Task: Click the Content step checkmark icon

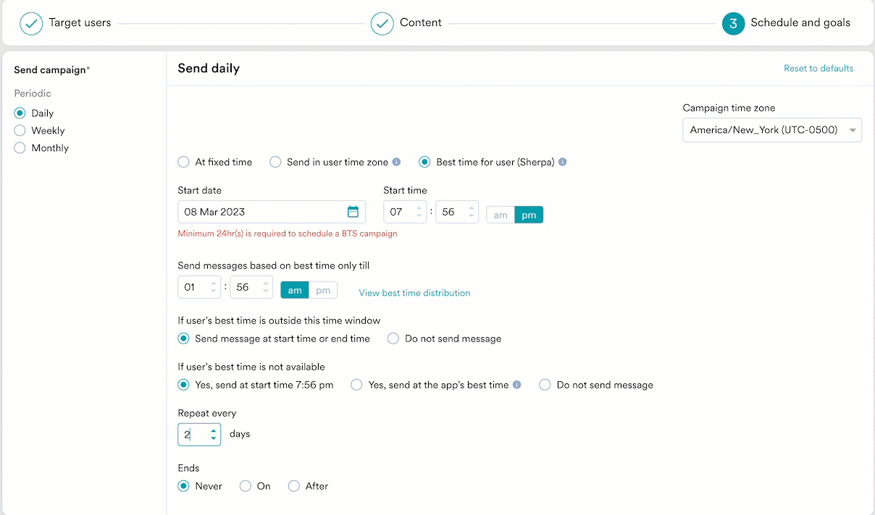Action: [x=382, y=23]
